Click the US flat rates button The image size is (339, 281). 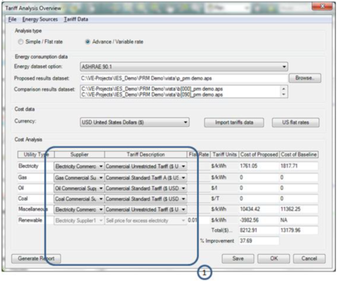[x=296, y=122]
